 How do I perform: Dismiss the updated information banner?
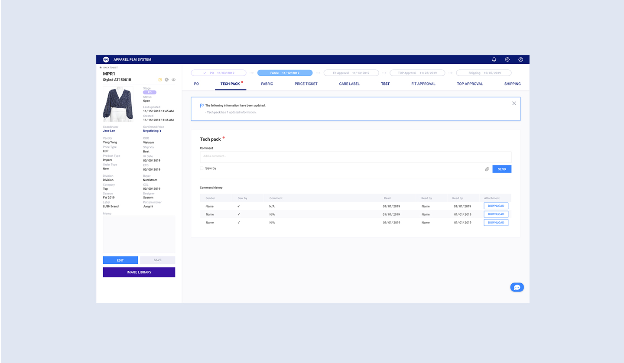click(514, 104)
